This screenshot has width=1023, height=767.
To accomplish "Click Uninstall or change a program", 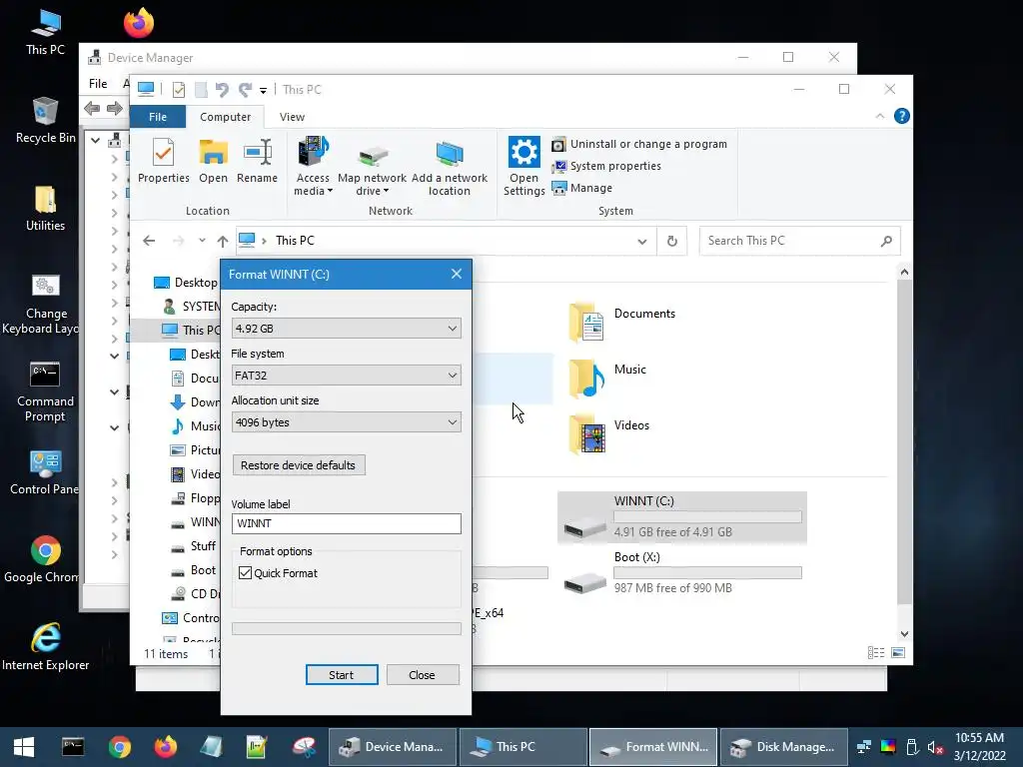I will (x=639, y=144).
